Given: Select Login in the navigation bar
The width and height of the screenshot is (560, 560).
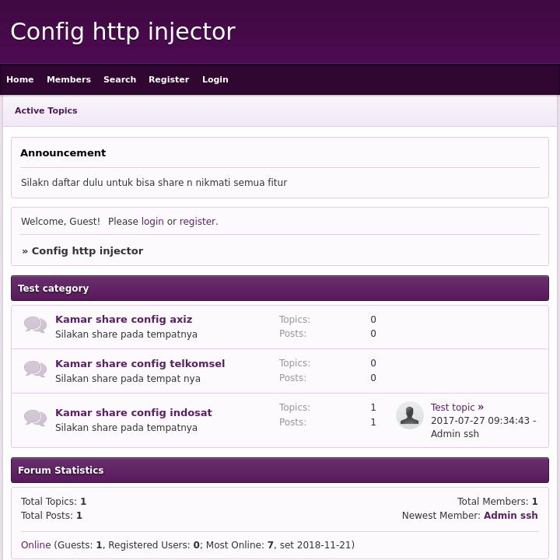Looking at the screenshot, I should (215, 79).
